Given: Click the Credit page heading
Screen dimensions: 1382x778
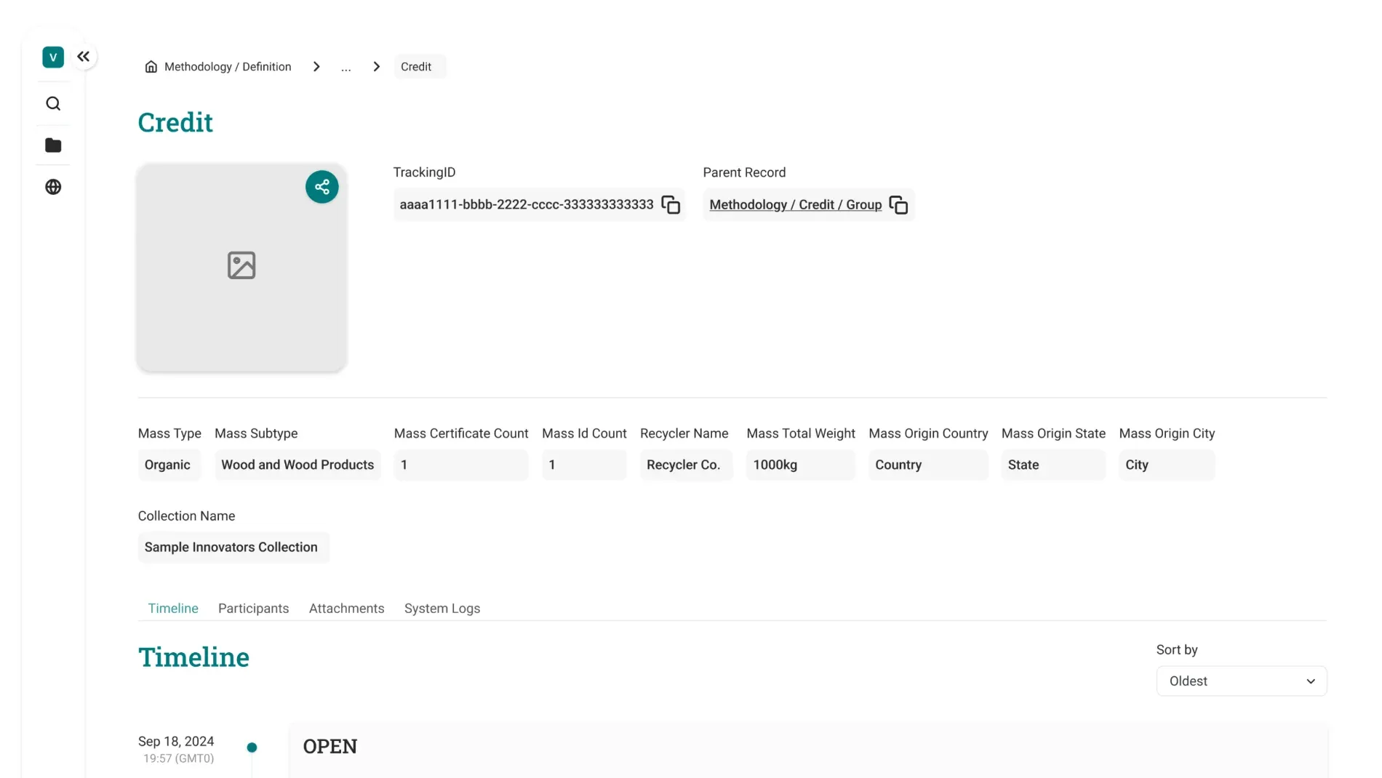Looking at the screenshot, I should tap(175, 123).
